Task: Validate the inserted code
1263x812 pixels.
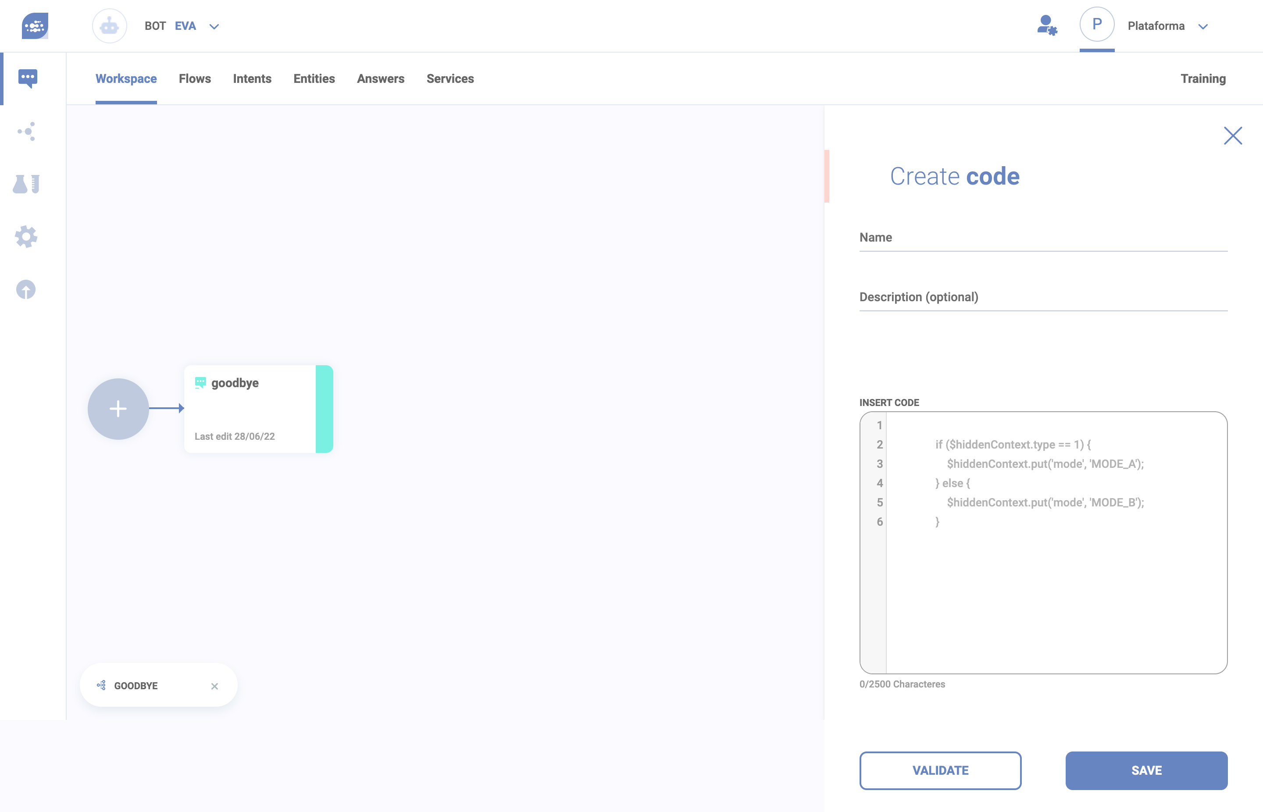Action: click(x=940, y=770)
